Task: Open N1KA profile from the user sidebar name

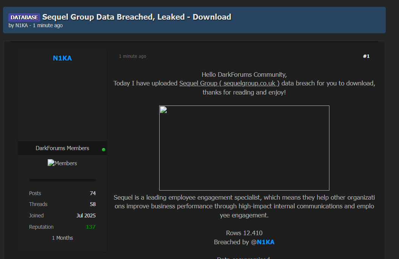Action: pyautogui.click(x=62, y=58)
